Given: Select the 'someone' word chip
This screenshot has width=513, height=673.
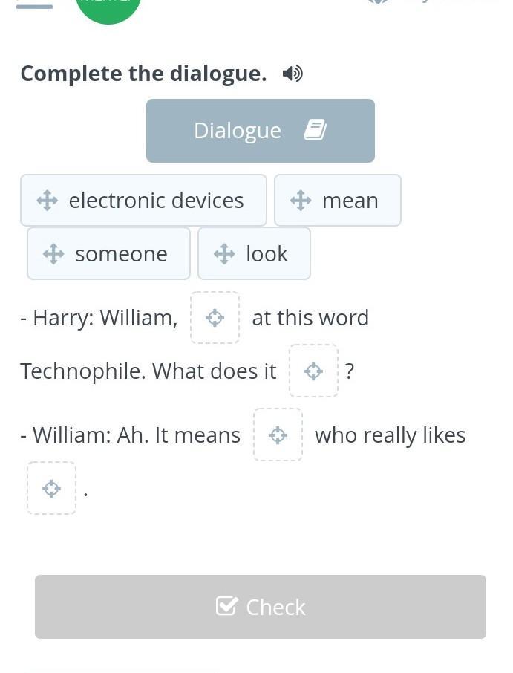Looking at the screenshot, I should pyautogui.click(x=121, y=254).
